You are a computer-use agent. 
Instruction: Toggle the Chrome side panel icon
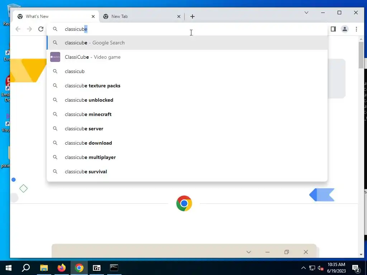(333, 29)
